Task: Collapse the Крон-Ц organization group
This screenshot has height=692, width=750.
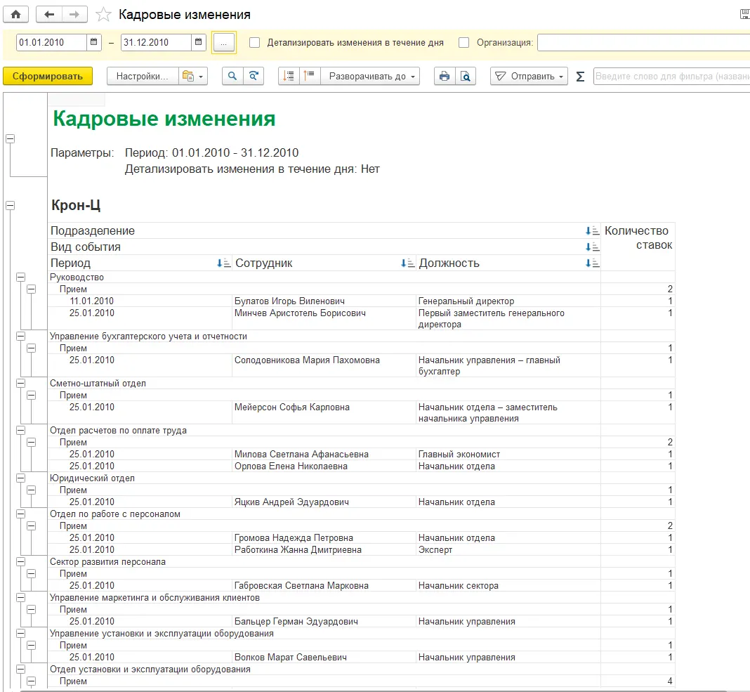Action: tap(10, 205)
